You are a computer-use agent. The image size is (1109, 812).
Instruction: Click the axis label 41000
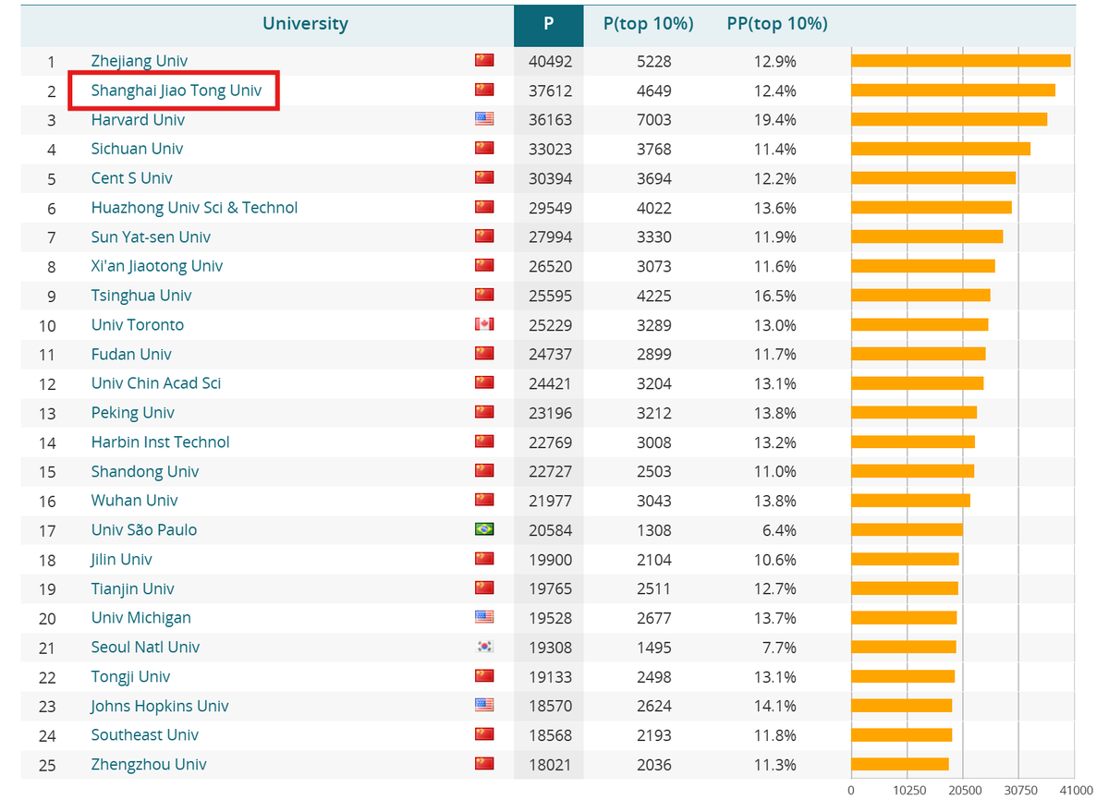point(1076,791)
